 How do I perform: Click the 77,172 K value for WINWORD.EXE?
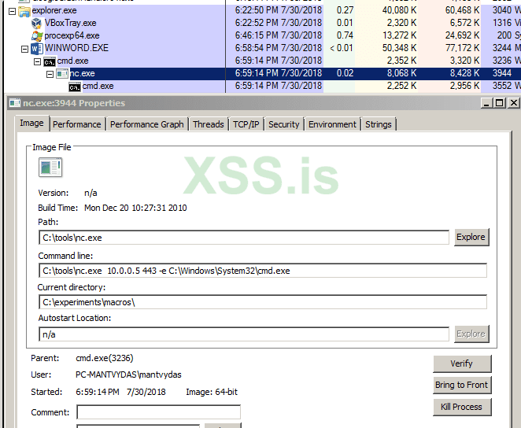pyautogui.click(x=463, y=48)
